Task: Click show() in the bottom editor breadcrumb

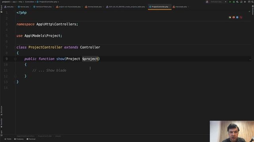Action: click(58, 136)
